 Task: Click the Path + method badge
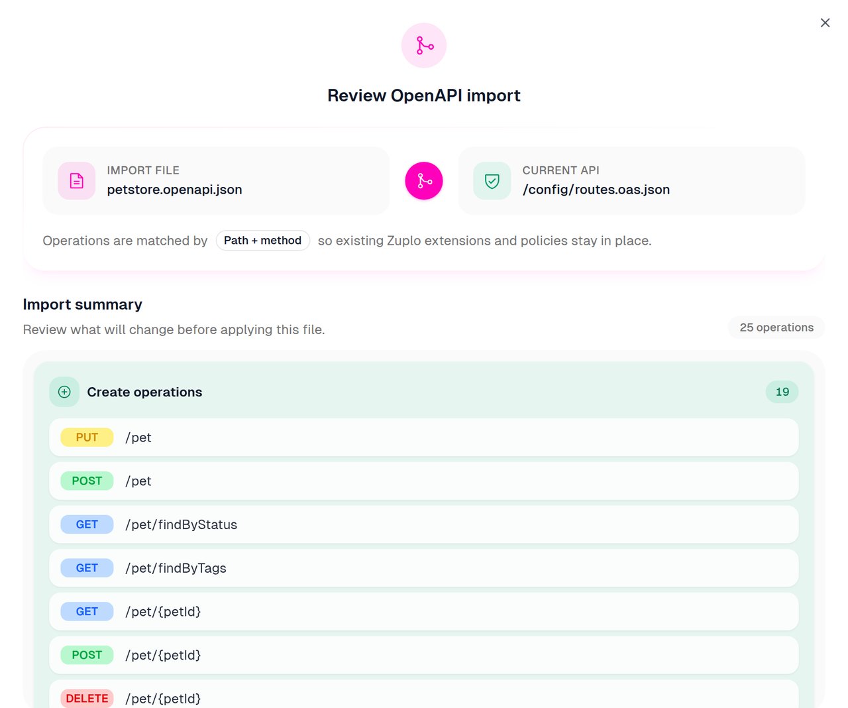coord(263,241)
